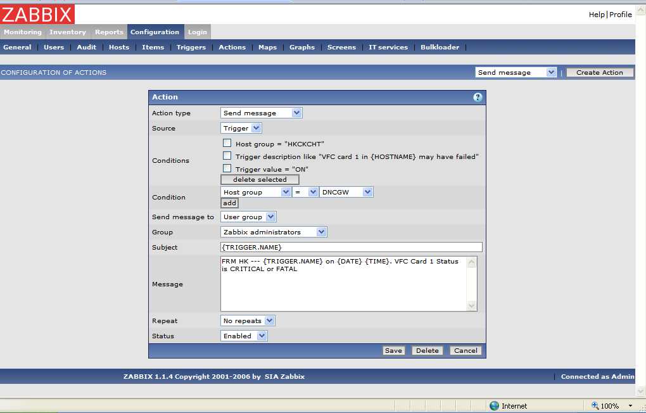The width and height of the screenshot is (646, 413).
Task: Click the Delete button
Action: pyautogui.click(x=427, y=351)
